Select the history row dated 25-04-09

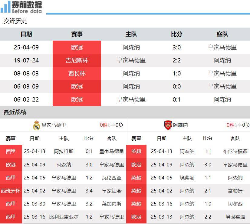tap(125, 47)
